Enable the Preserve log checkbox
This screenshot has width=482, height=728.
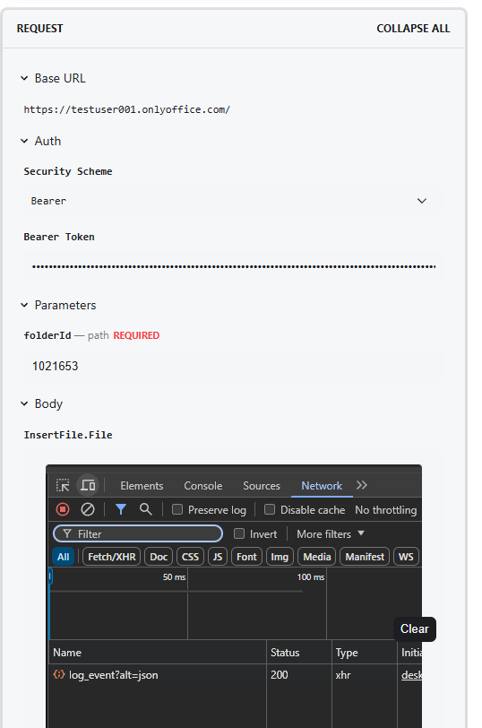pyautogui.click(x=177, y=509)
